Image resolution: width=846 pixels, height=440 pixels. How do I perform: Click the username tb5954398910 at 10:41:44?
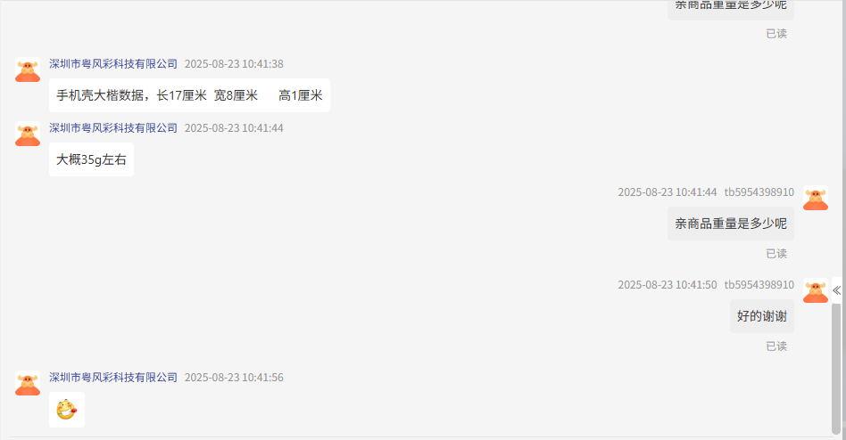pyautogui.click(x=759, y=192)
